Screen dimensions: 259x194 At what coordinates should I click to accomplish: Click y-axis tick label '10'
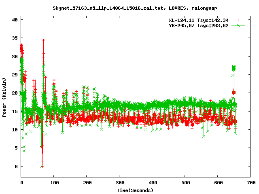15,130
